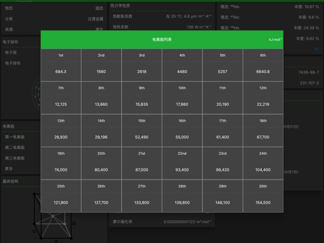Select the 24th ionization value 104,400
The height and width of the screenshot is (243, 324).
263,170
